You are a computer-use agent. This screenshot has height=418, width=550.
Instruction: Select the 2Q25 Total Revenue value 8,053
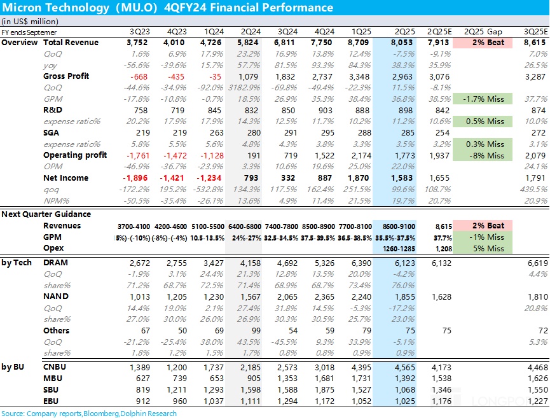point(402,43)
